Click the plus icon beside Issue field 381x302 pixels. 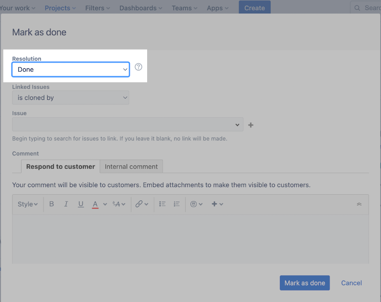pyautogui.click(x=251, y=125)
